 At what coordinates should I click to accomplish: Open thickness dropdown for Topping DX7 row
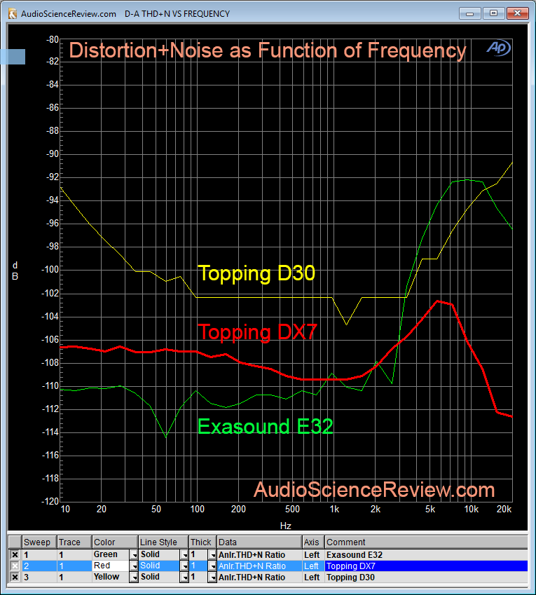pos(212,566)
